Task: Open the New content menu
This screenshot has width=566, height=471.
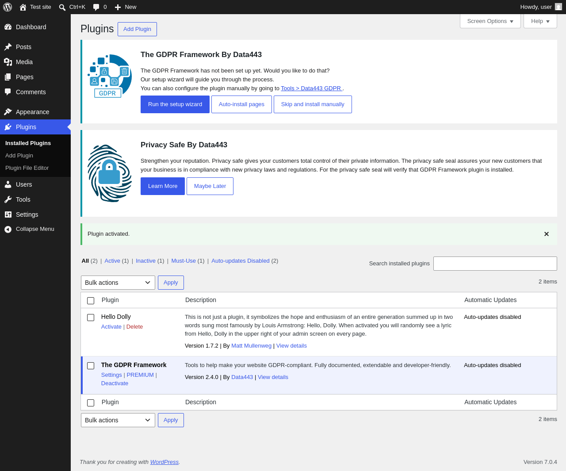Action: point(126,7)
